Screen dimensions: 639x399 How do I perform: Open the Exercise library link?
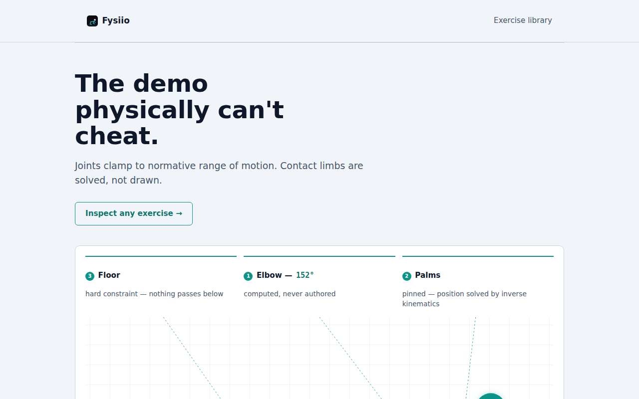(523, 20)
